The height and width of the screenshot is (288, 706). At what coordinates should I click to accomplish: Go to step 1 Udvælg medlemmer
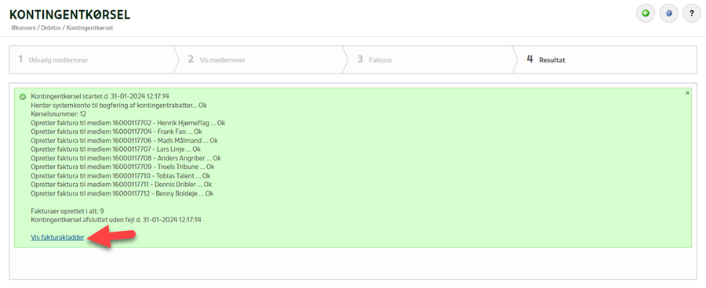point(92,59)
